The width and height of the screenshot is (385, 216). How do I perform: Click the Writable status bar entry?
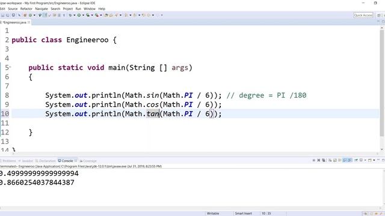coord(213,214)
